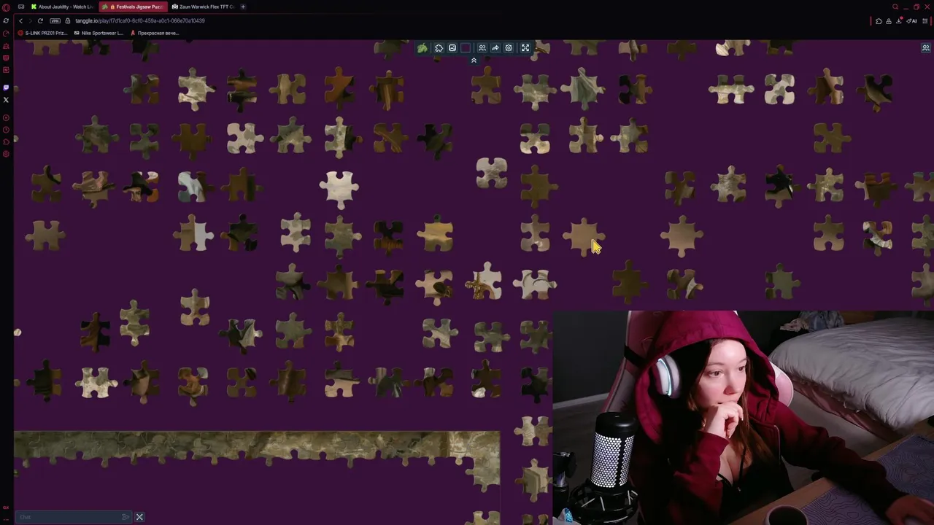Send the chat message arrow
This screenshot has height=525, width=934.
[126, 517]
